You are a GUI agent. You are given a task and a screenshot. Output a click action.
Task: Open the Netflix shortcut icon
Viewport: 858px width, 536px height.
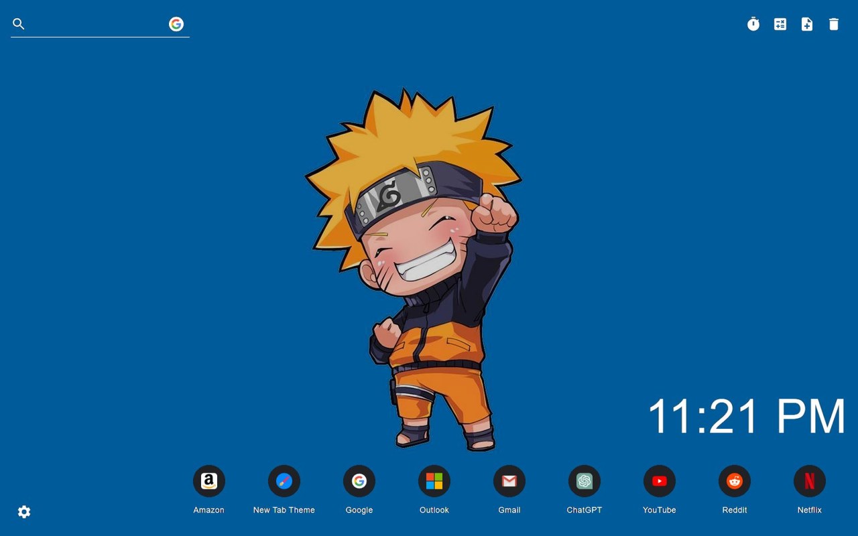(810, 481)
